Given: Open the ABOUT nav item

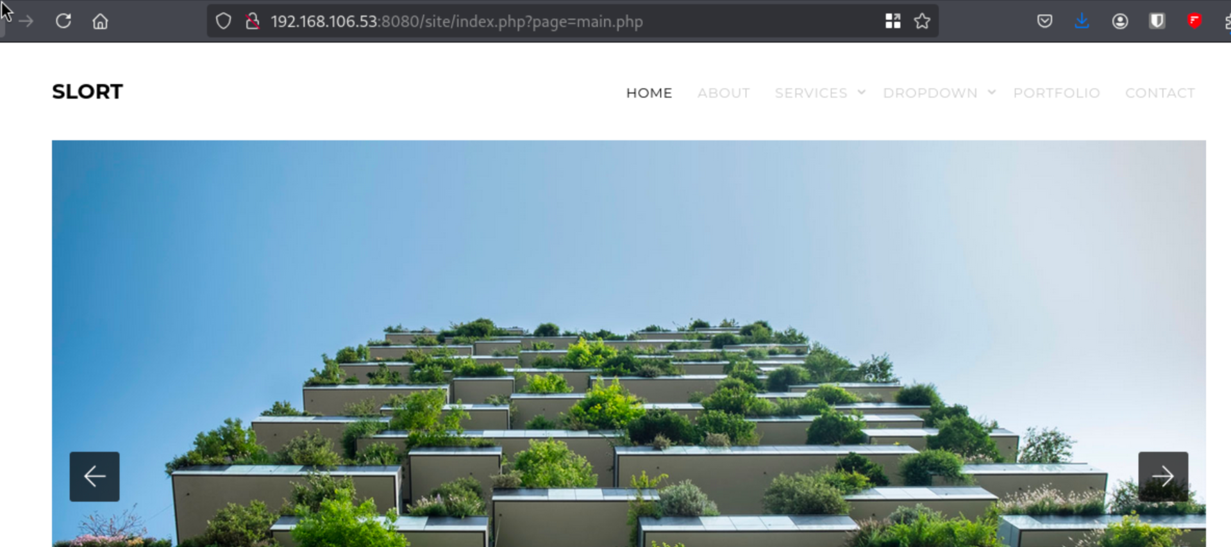Looking at the screenshot, I should point(723,93).
